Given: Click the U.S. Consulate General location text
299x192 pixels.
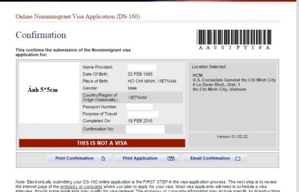Looking at the screenshot, I should click(x=234, y=80).
